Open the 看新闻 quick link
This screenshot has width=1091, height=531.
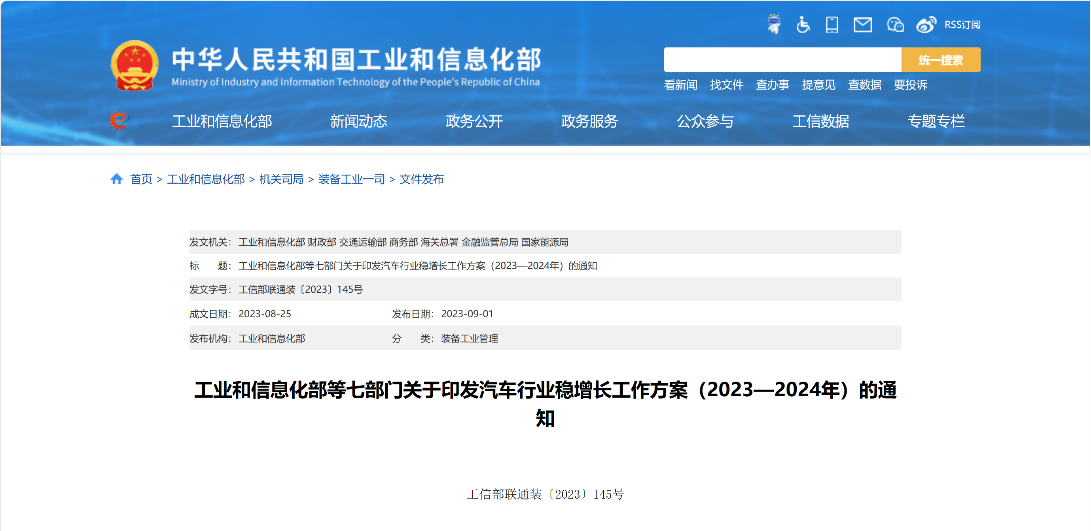coord(680,85)
